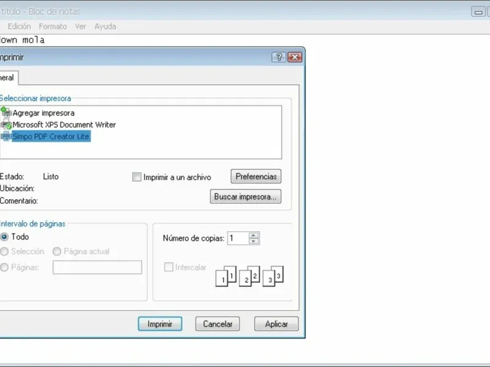The width and height of the screenshot is (490, 367).
Task: Open the Formato menu
Action: pos(53,26)
